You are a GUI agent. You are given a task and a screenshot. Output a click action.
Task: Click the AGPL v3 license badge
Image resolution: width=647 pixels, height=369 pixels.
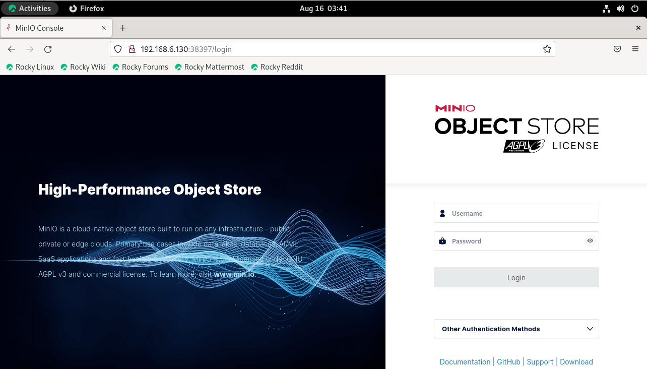[524, 146]
